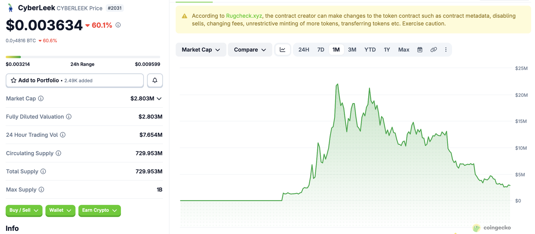Image resolution: width=535 pixels, height=234 pixels.
Task: Open the Compare dropdown
Action: pyautogui.click(x=250, y=50)
